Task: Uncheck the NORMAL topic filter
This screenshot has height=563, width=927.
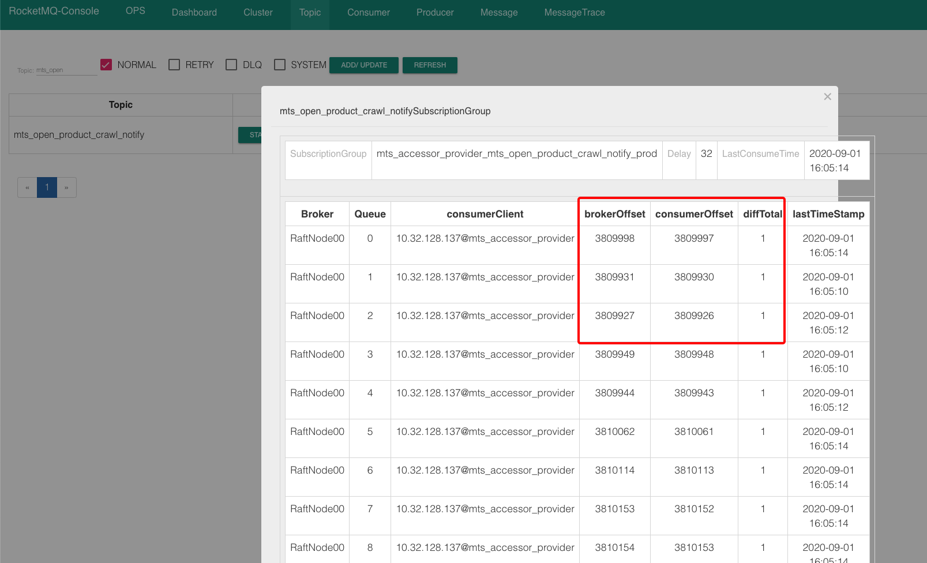Action: click(106, 65)
